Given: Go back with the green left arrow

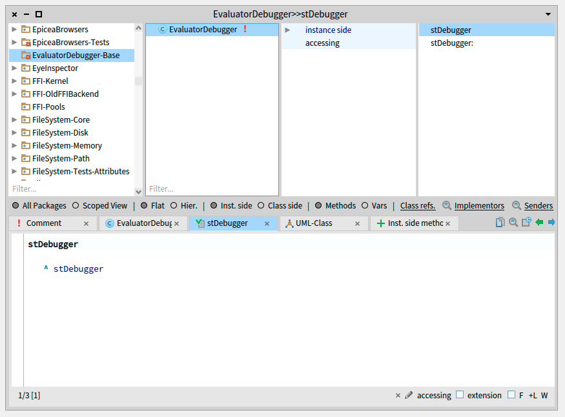Looking at the screenshot, I should pos(539,223).
